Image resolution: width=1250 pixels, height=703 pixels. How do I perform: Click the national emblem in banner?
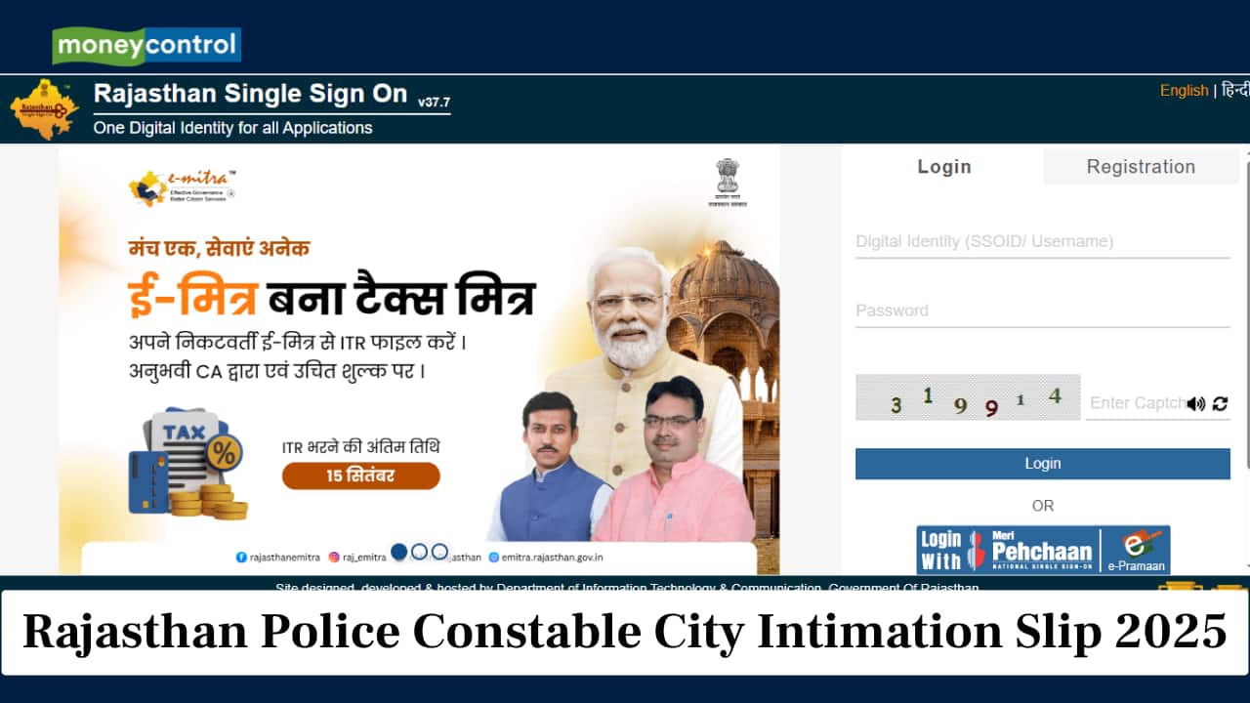pos(728,184)
